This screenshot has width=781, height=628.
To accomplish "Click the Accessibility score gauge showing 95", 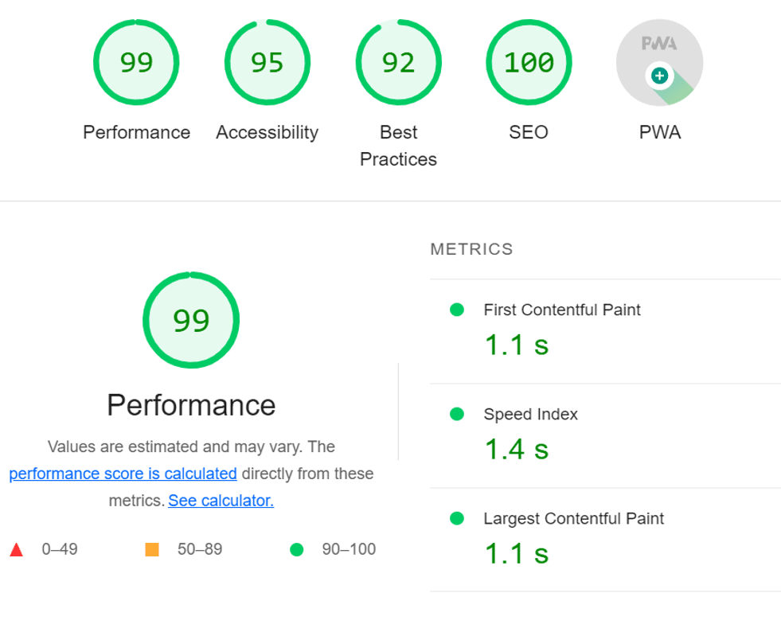I will pyautogui.click(x=267, y=63).
